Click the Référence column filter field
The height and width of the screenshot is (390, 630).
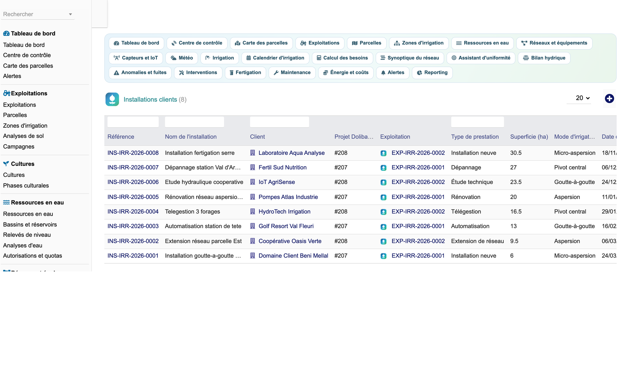pyautogui.click(x=133, y=122)
